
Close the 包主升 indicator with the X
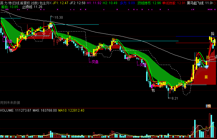50,3
